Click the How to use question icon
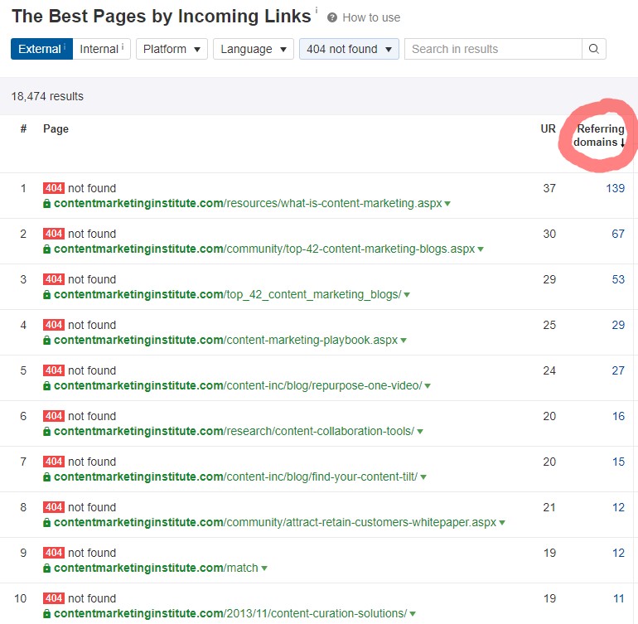The width and height of the screenshot is (638, 624). click(332, 17)
